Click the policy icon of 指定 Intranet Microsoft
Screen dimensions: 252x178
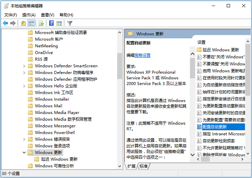pos(199,134)
